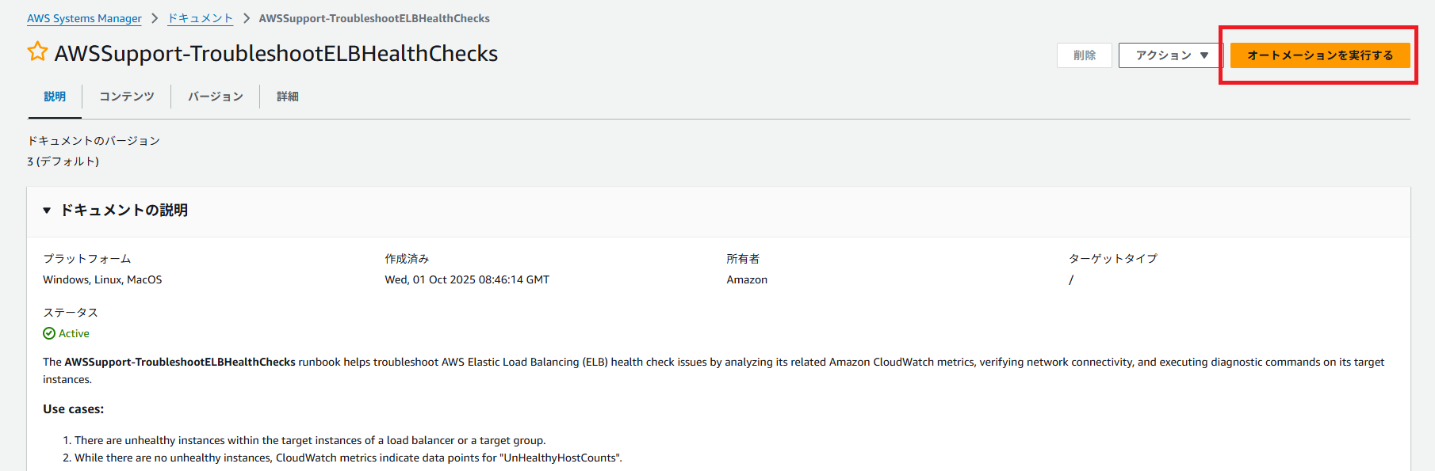
Task: Click the green Active status checkmark icon
Action: coord(49,333)
